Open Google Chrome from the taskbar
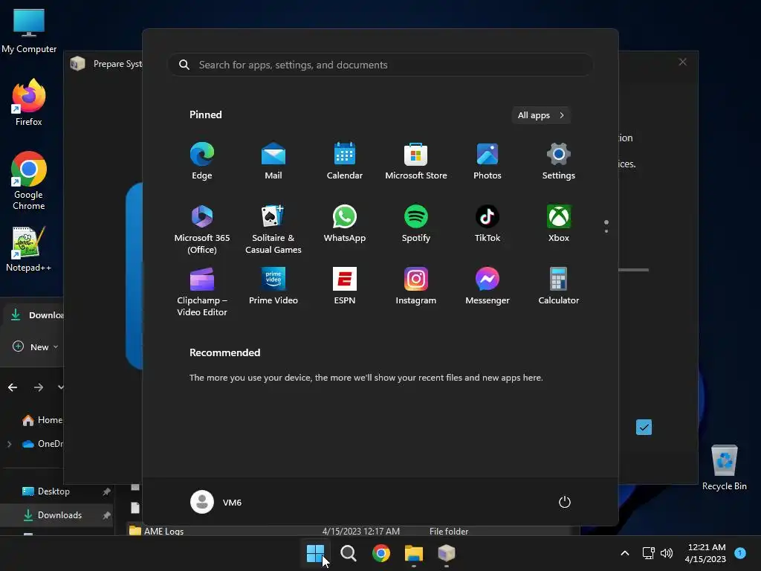The width and height of the screenshot is (761, 571). tap(381, 553)
